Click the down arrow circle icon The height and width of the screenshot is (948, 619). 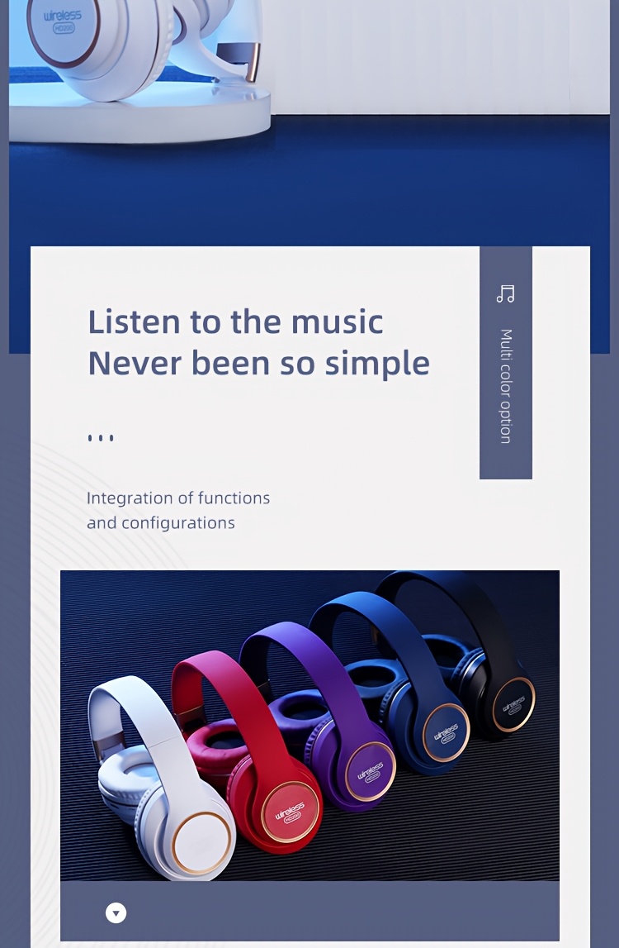coord(116,913)
